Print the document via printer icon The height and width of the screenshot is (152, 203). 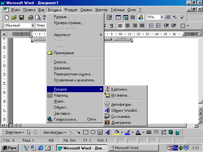click(31, 17)
